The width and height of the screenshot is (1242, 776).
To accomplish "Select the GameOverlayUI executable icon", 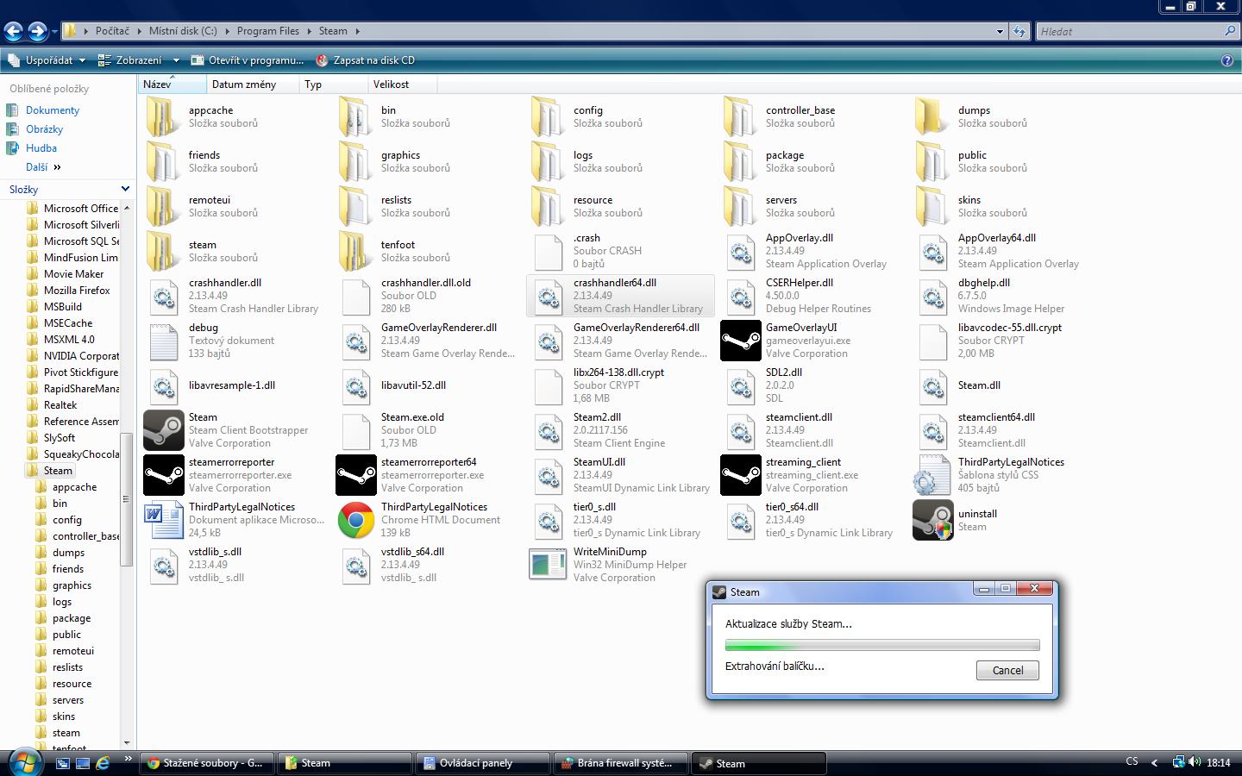I will [740, 341].
